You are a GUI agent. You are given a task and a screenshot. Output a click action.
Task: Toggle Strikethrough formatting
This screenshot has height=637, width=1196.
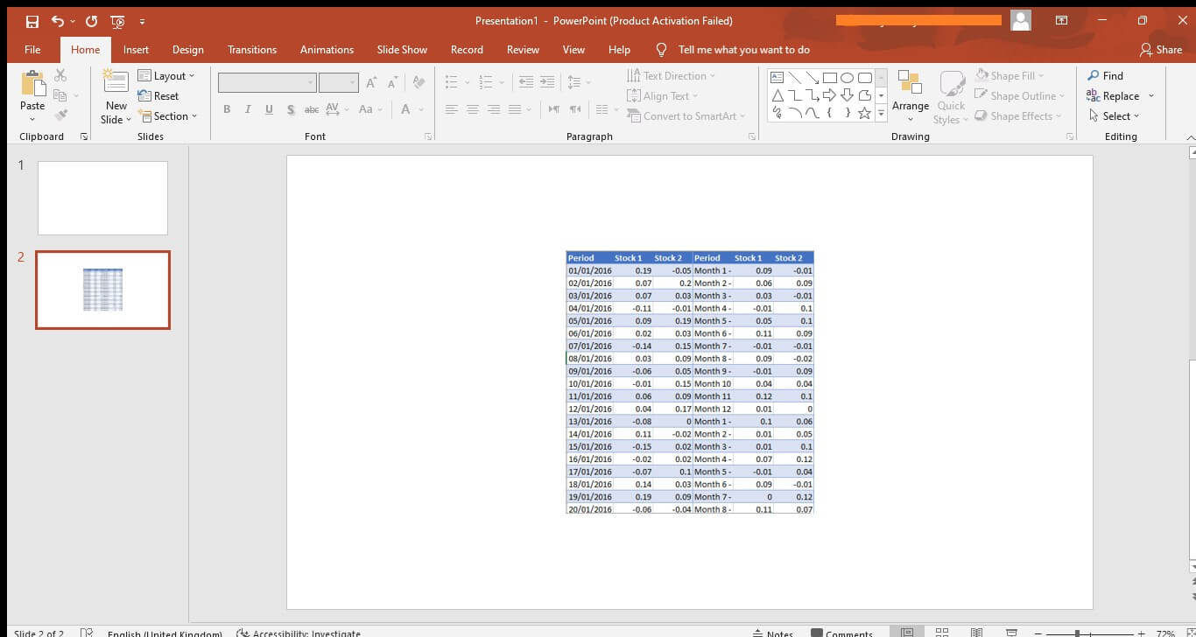[x=311, y=109]
